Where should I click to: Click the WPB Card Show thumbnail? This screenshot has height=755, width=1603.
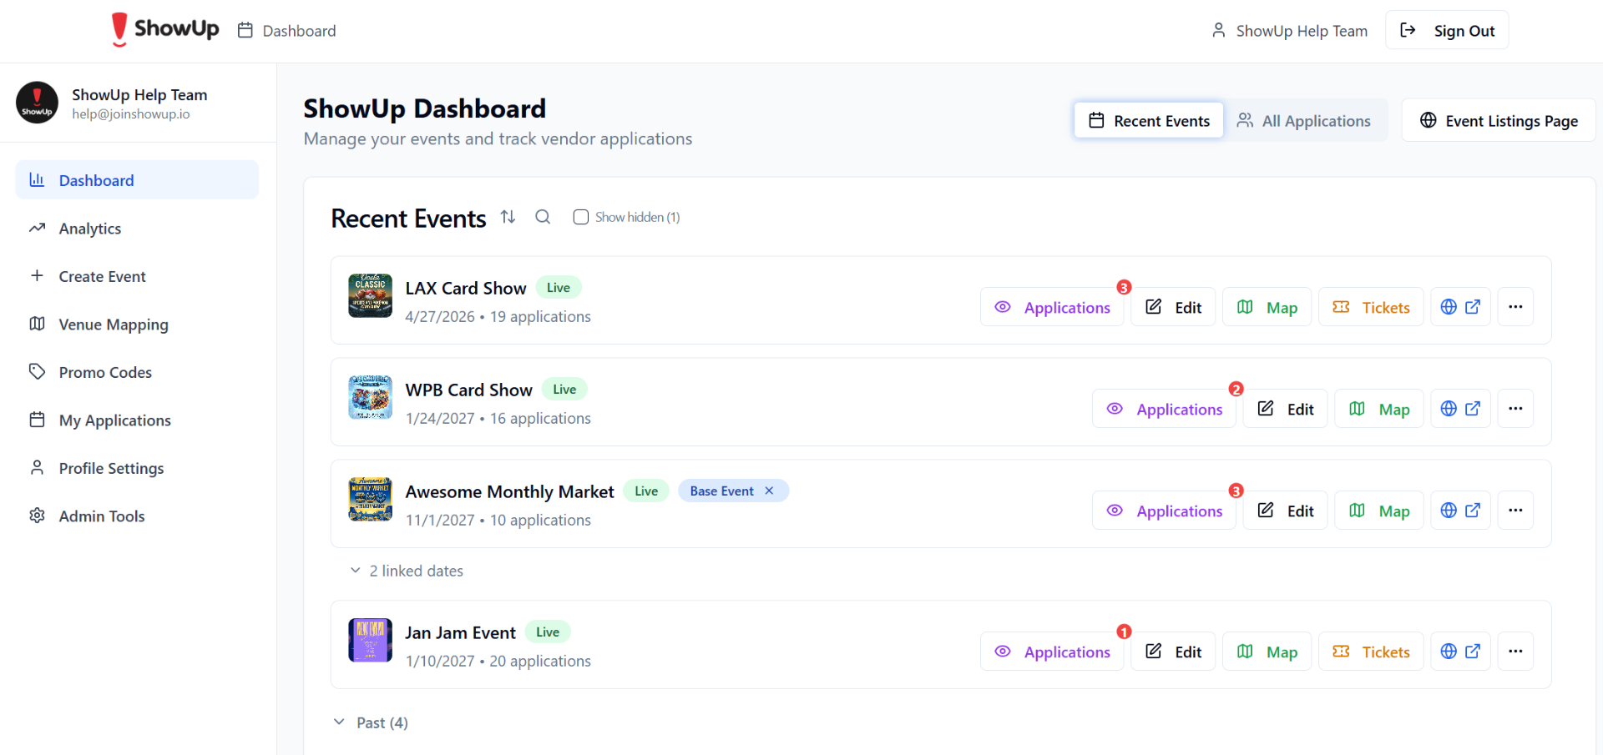(x=370, y=397)
